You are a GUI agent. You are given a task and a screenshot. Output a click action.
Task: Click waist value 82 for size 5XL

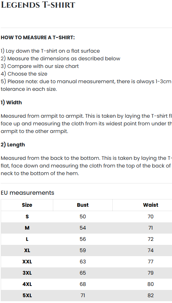(x=151, y=295)
